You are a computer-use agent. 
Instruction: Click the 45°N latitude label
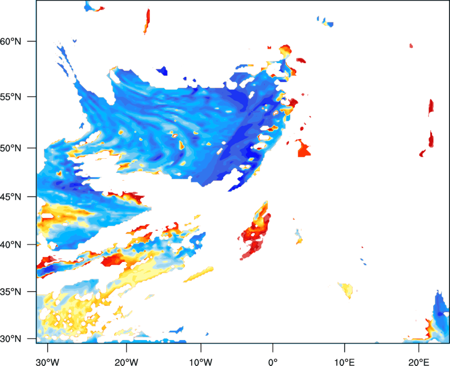pos(10,197)
